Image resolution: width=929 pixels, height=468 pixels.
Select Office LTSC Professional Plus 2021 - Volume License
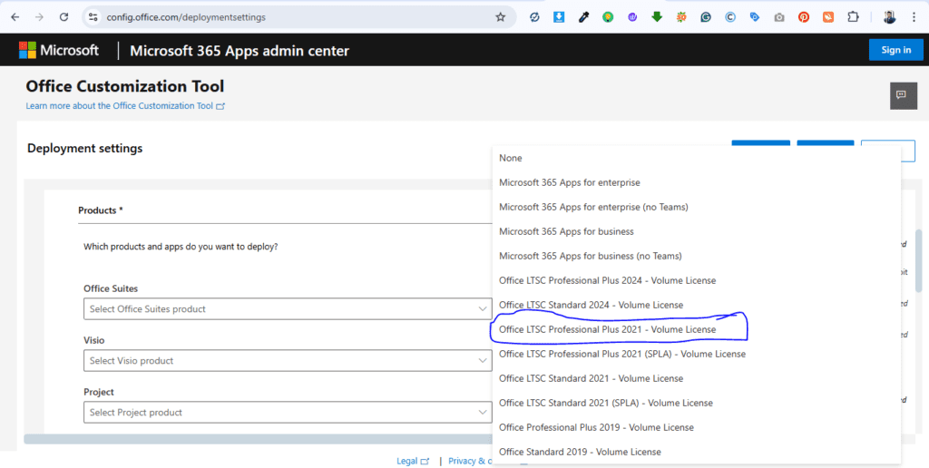click(x=607, y=329)
